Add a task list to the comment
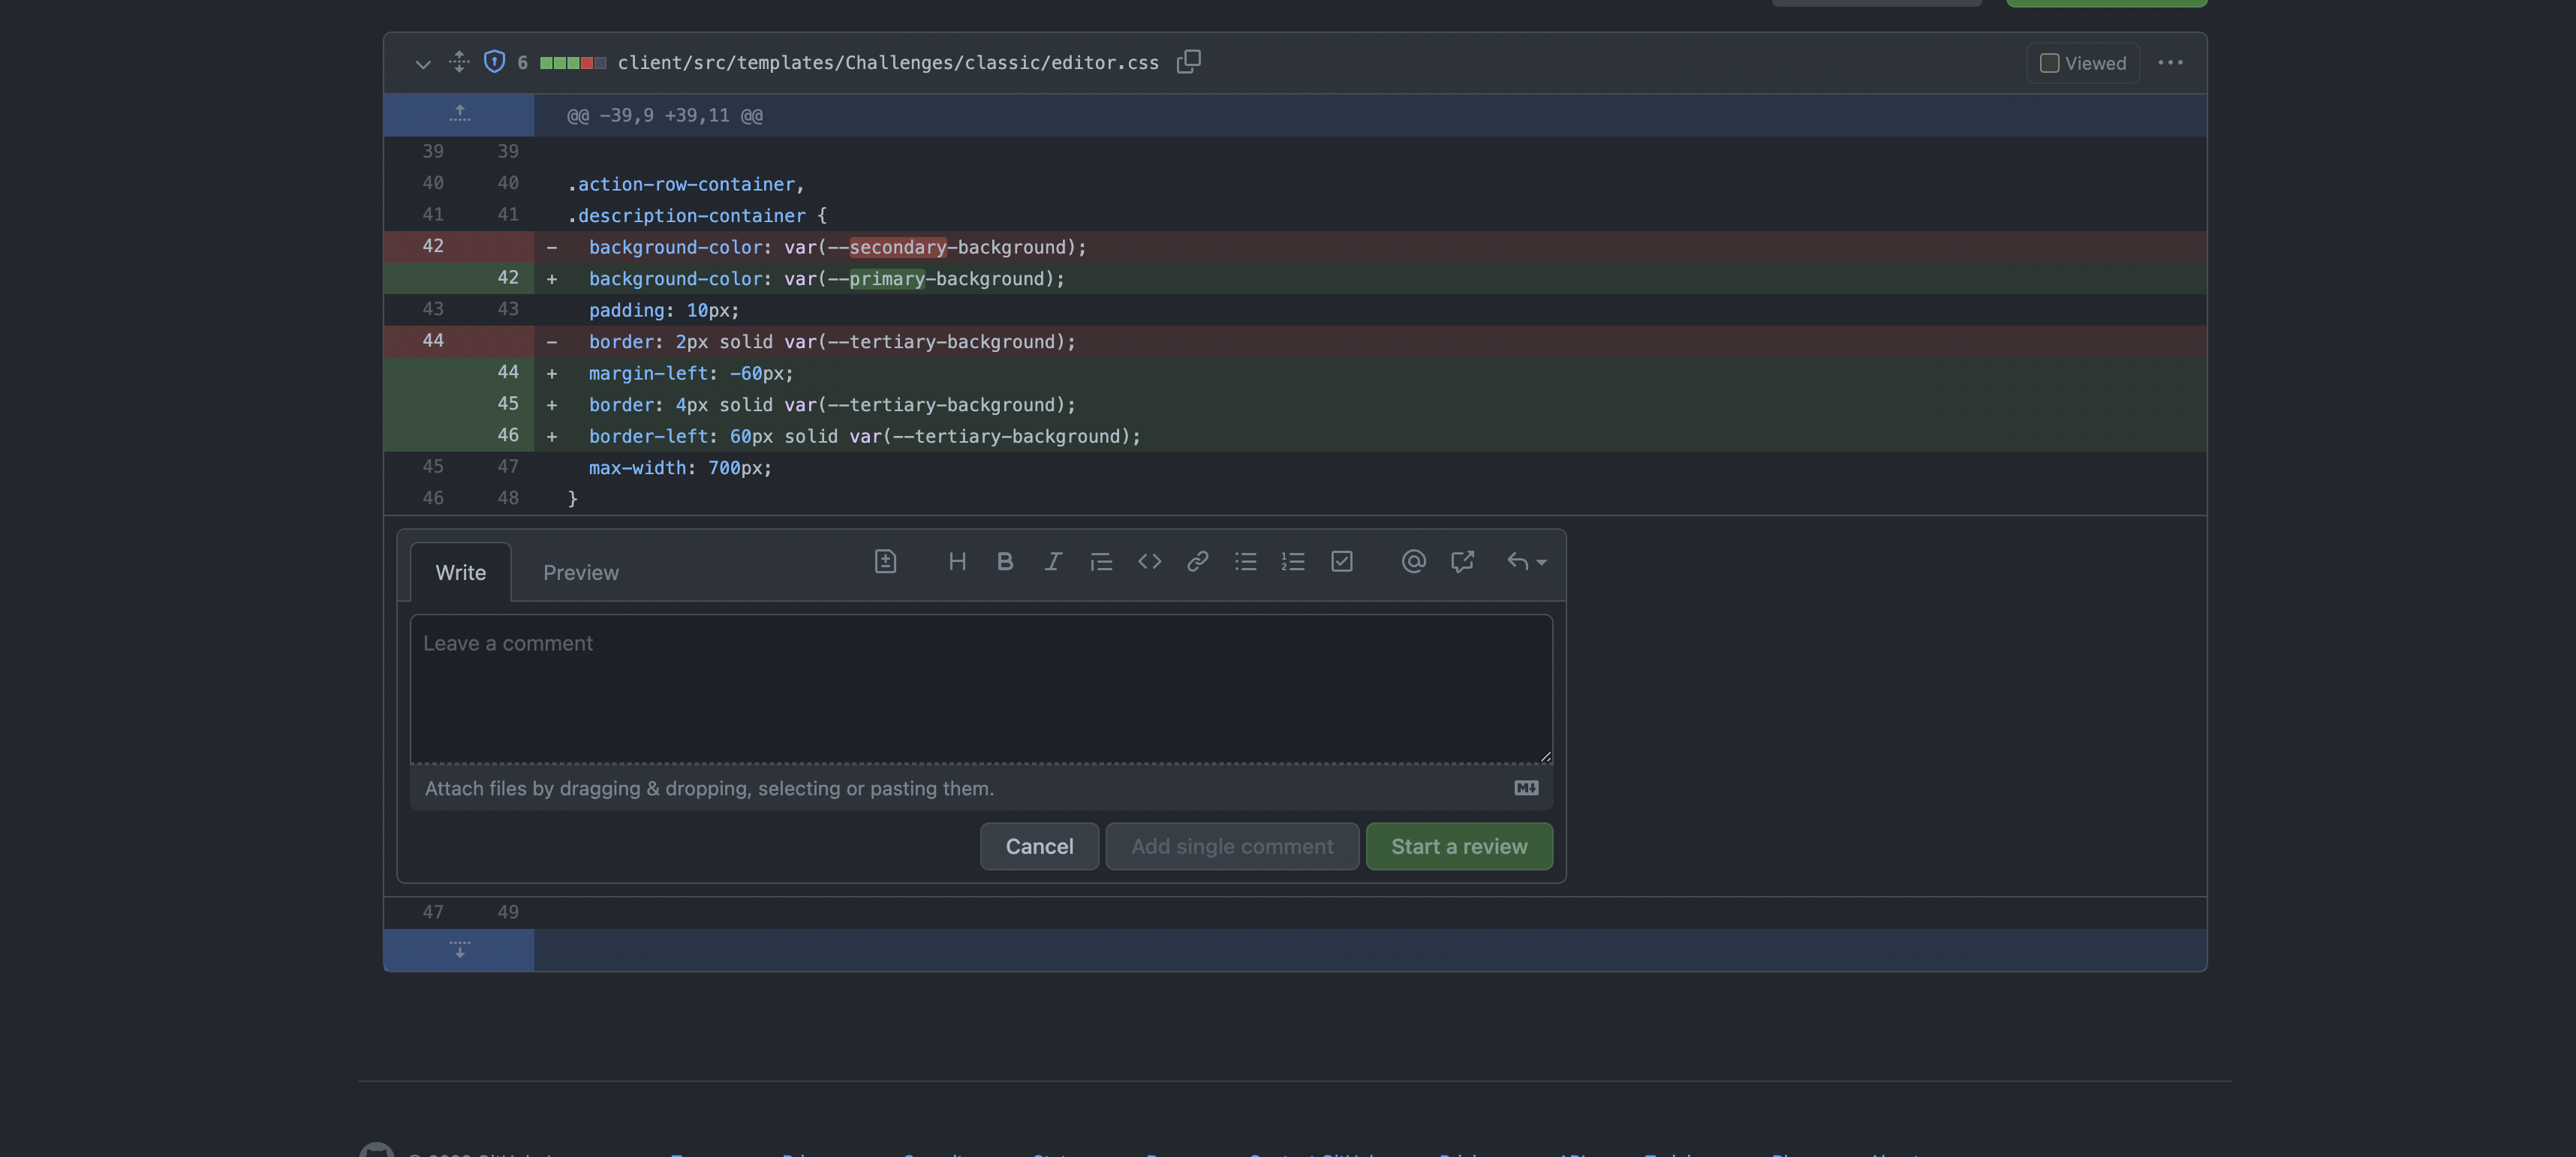The image size is (2576, 1157). (1341, 561)
